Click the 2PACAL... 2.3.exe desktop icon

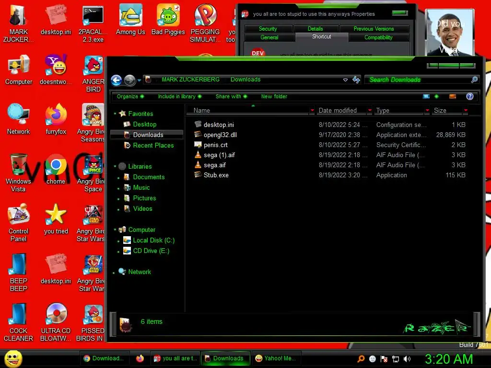point(93,23)
